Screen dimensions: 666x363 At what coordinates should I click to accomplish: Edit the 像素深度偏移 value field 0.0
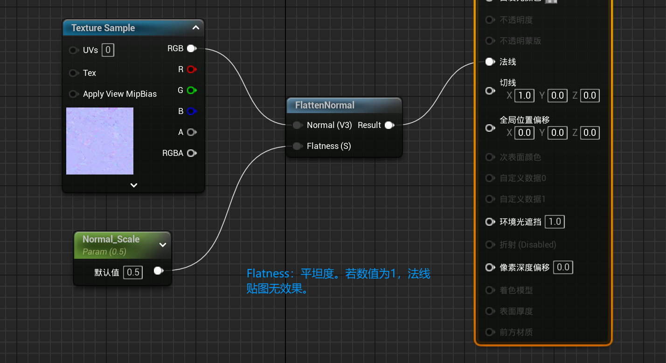[563, 267]
